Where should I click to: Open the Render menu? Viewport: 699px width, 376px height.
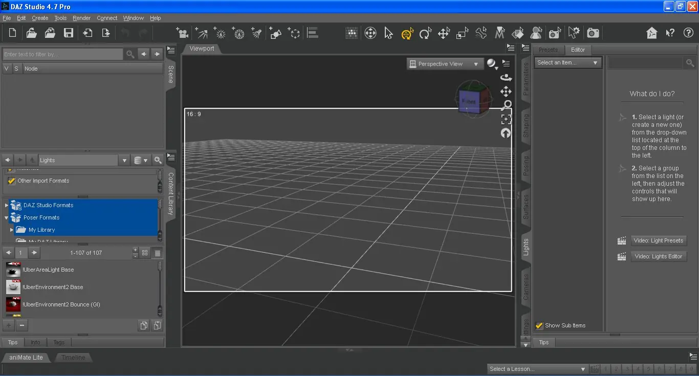click(x=81, y=18)
